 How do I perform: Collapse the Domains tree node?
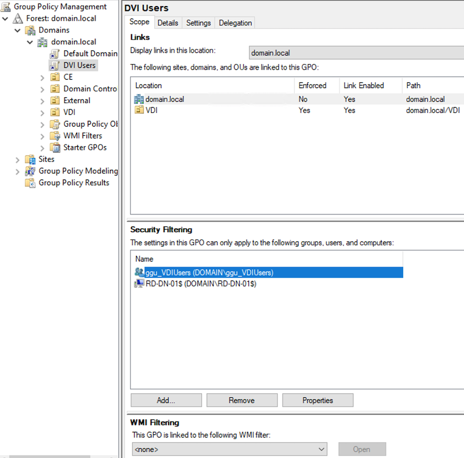(x=18, y=30)
